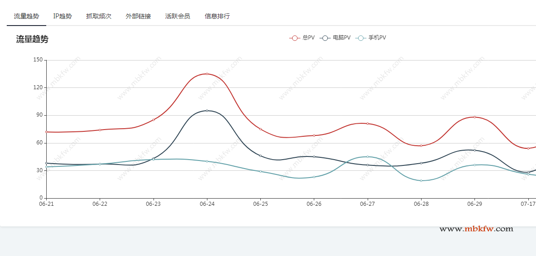Hide the 电脑PV series via the legend
This screenshot has height=256, width=536.
tap(335, 38)
